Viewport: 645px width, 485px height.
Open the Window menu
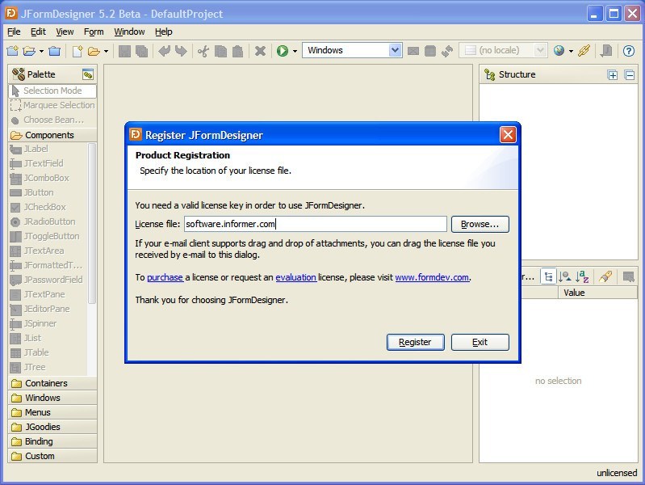[x=129, y=32]
